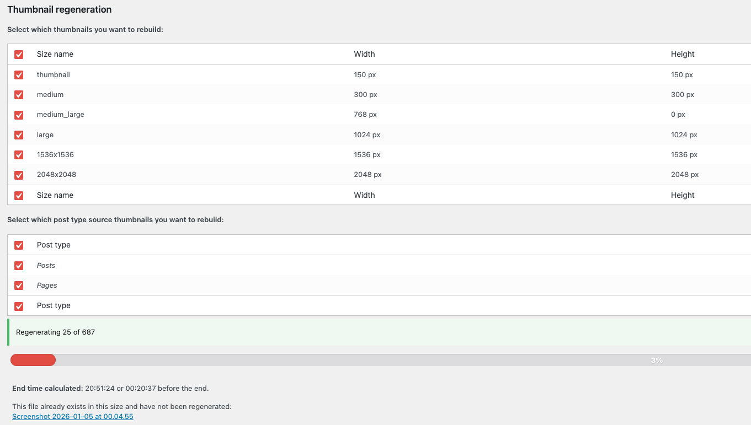Viewport: 751px width, 425px height.
Task: Toggle select-all checkbox in Post type footer
Action: click(19, 306)
